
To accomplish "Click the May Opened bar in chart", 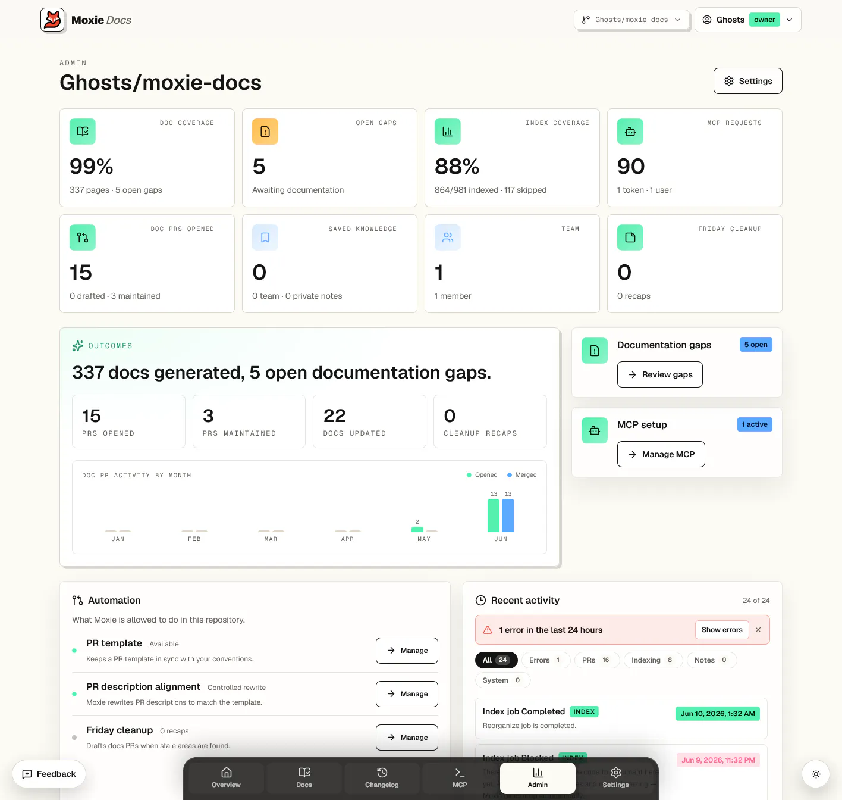I will [x=417, y=530].
